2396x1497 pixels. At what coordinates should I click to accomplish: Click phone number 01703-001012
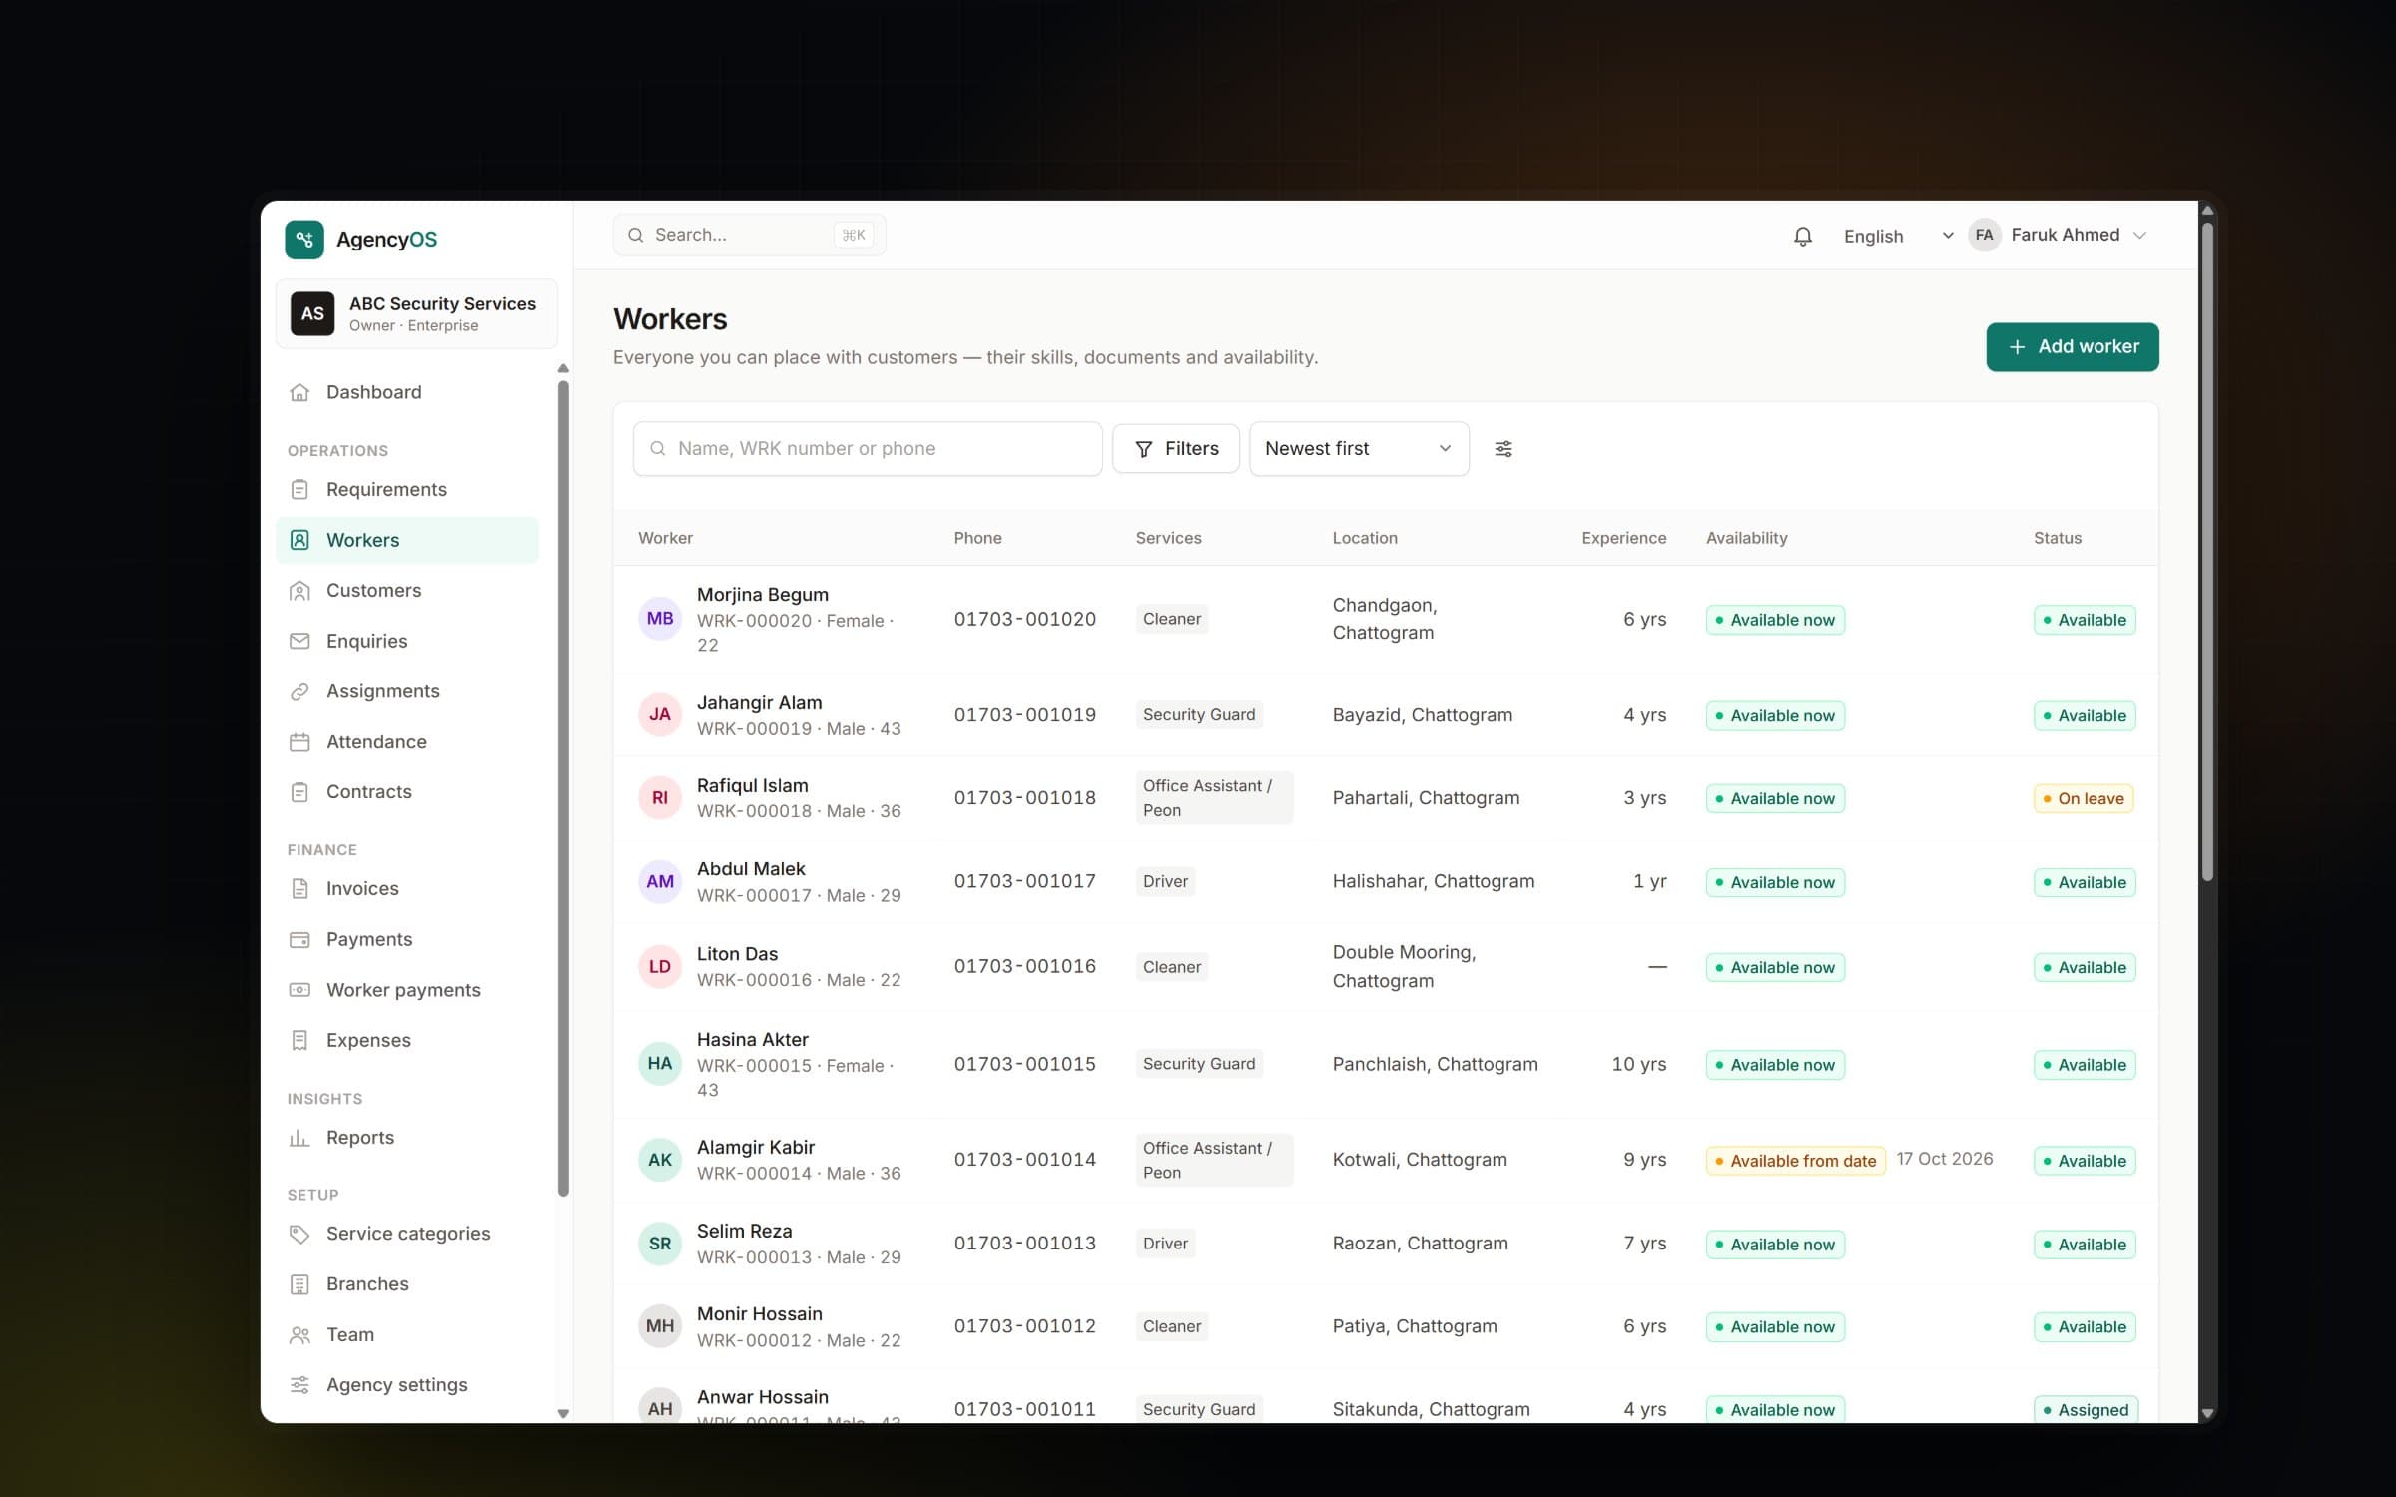1024,1326
